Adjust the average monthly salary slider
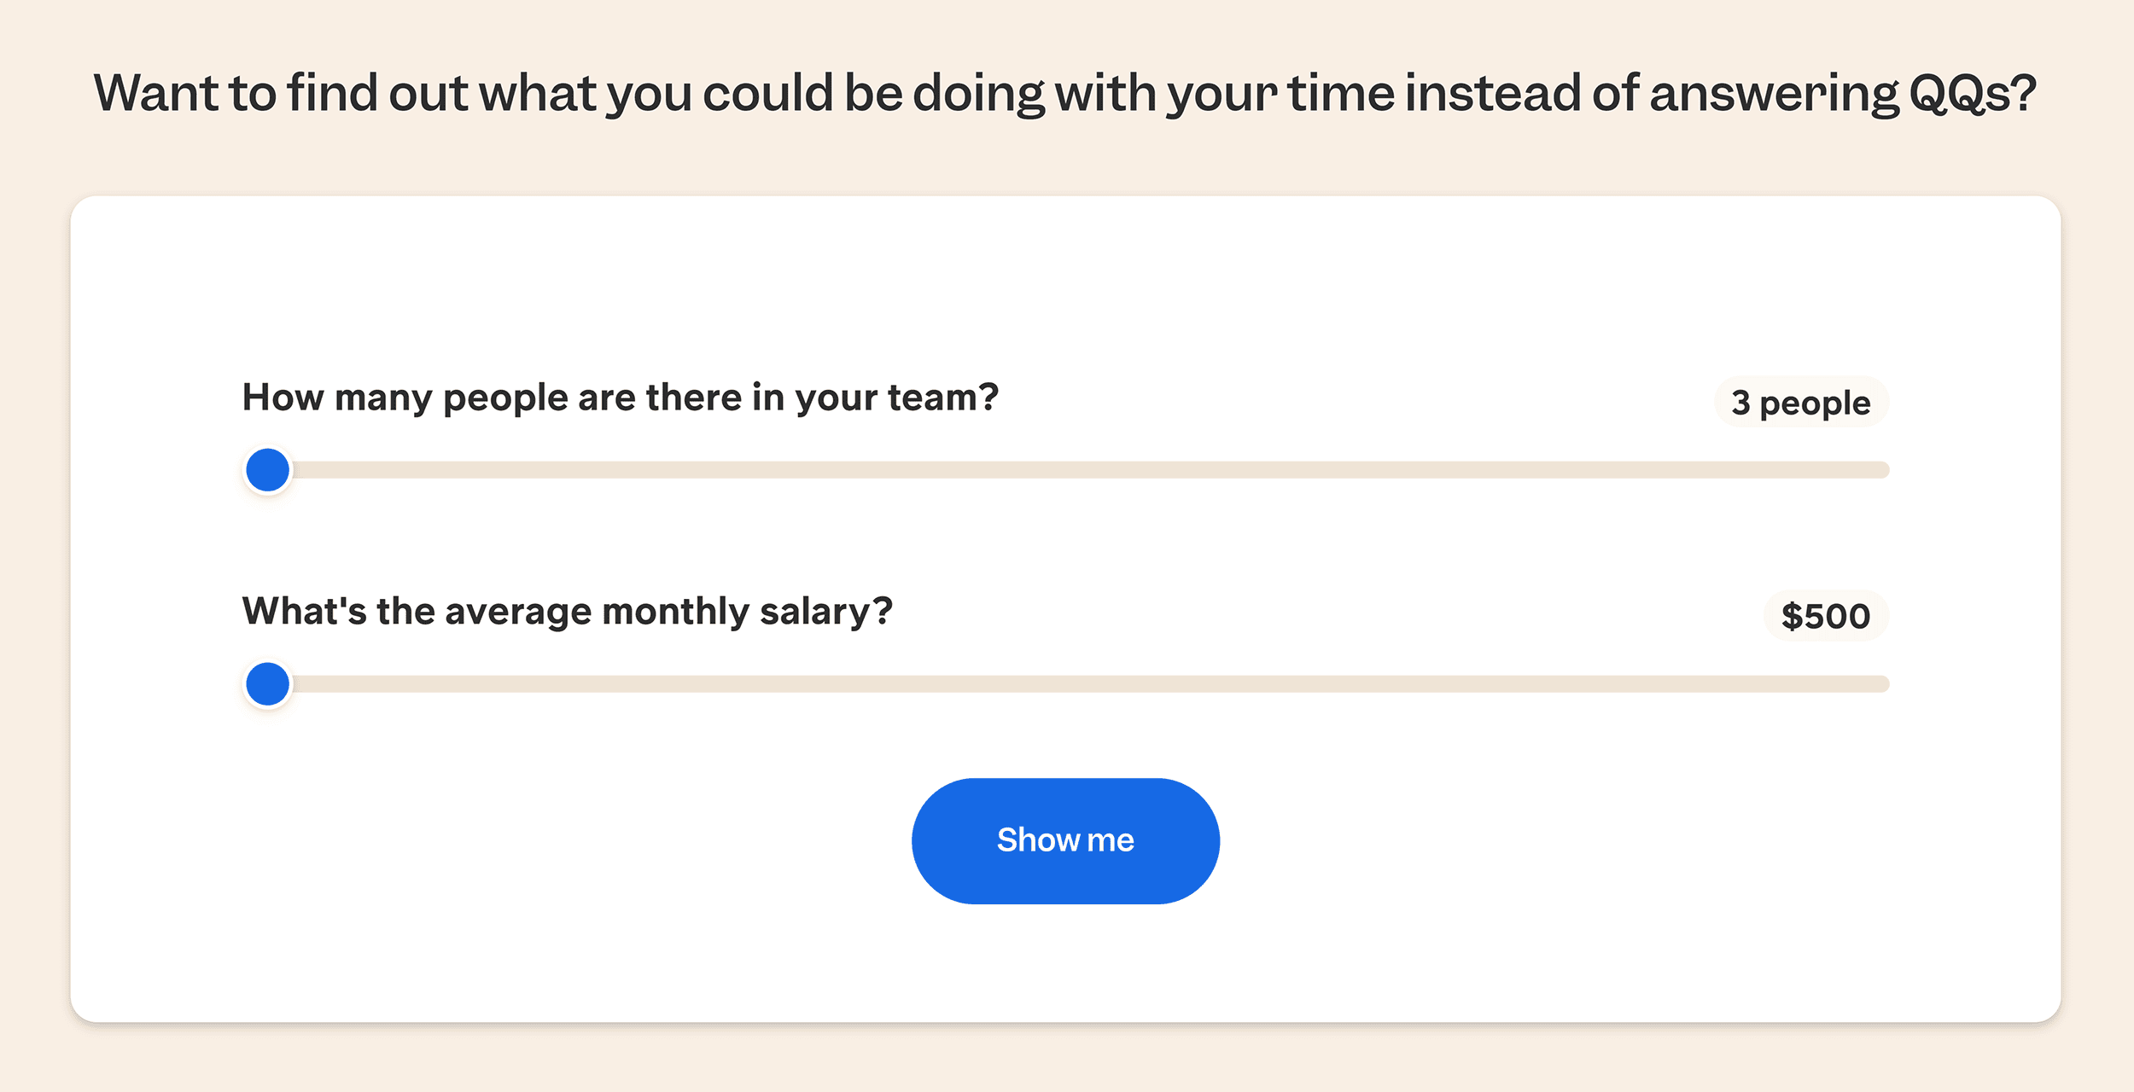Viewport: 2134px width, 1092px height. coord(269,682)
